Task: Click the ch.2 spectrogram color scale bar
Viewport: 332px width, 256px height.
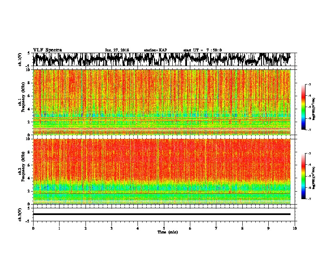Action: (303, 176)
